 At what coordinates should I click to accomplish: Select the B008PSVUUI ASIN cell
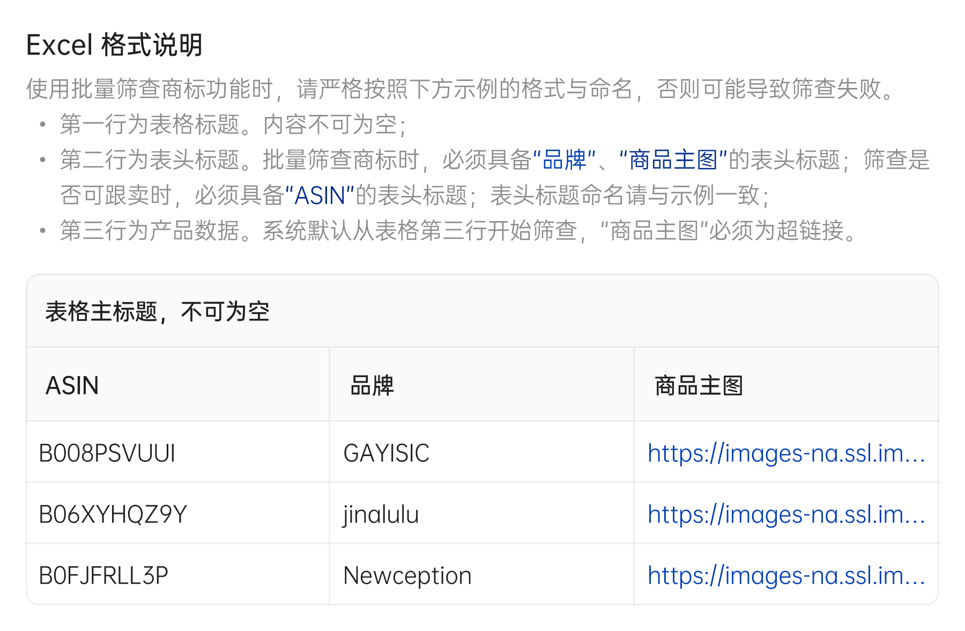pos(107,453)
